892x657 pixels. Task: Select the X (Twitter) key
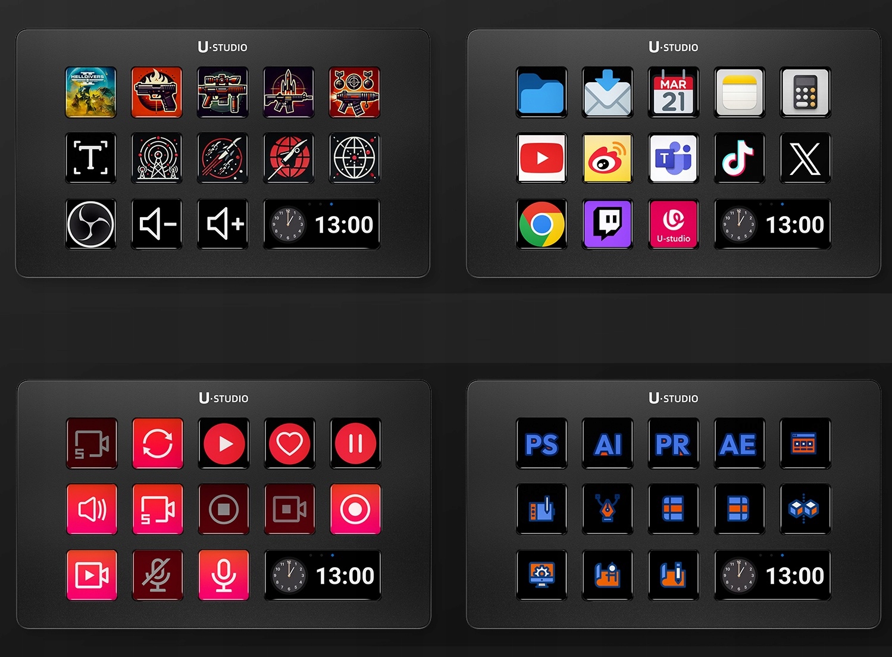pyautogui.click(x=805, y=158)
